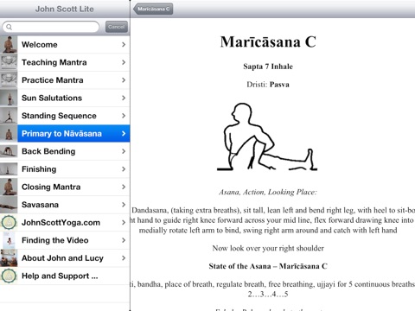Click the About John and Lucy chevron
This screenshot has height=311, width=415.
124,258
